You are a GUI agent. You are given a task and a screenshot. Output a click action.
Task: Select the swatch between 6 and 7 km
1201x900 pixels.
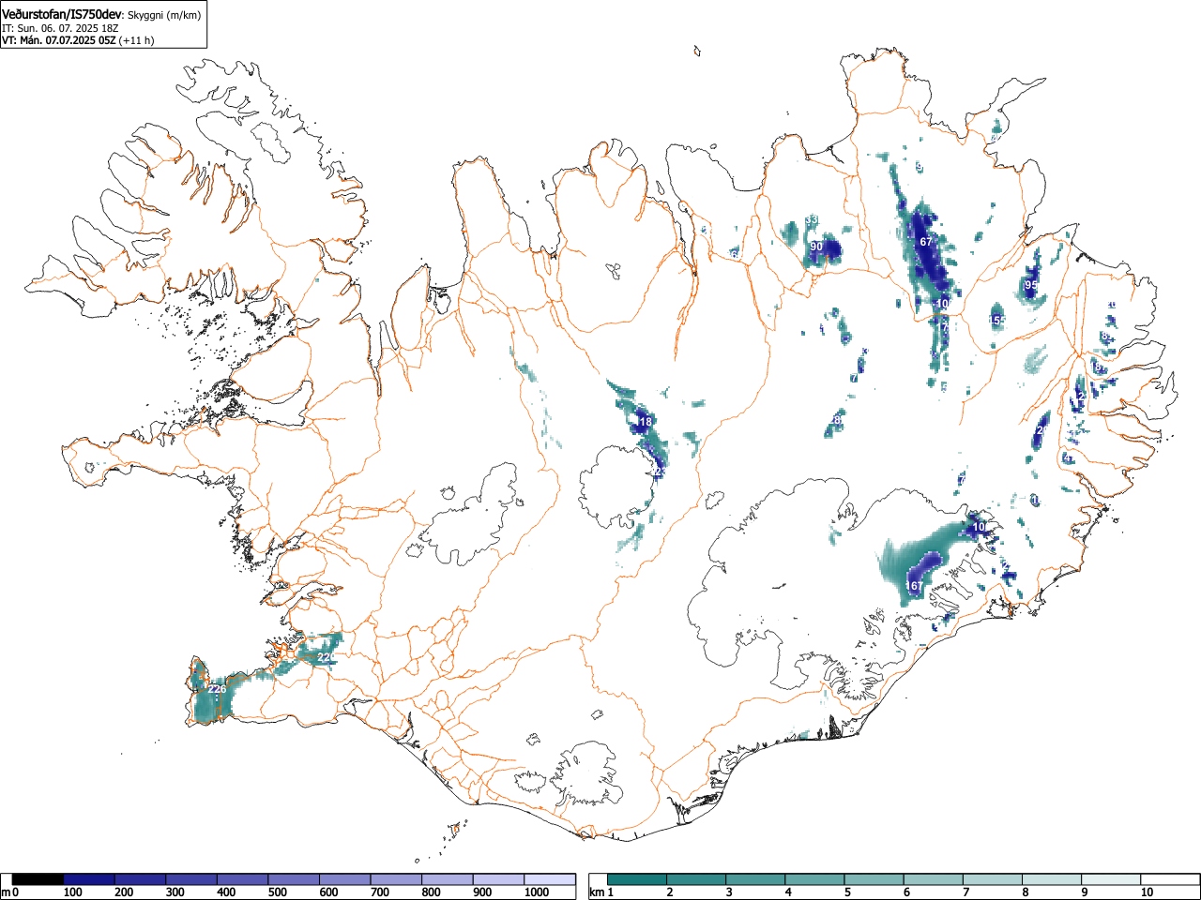[x=934, y=879]
